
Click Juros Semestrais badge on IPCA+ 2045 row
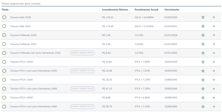[83, 89]
